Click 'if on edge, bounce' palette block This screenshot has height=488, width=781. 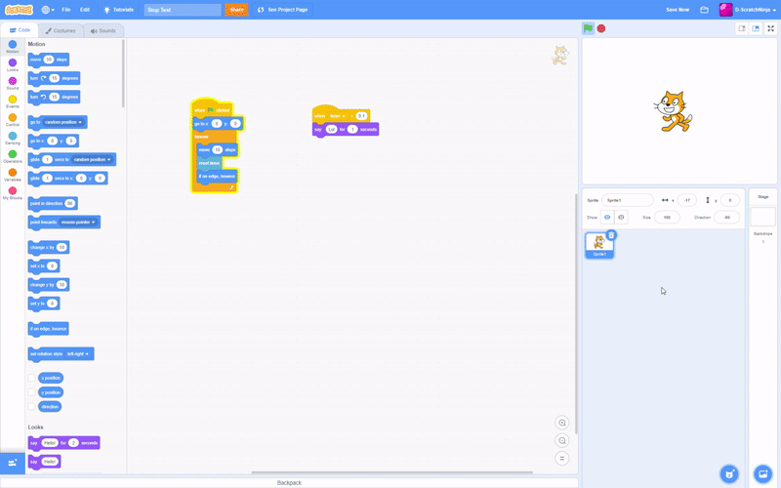[48, 329]
